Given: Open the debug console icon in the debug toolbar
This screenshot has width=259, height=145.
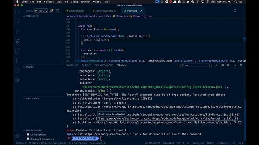Looking at the screenshot, I should pyautogui.click(x=57, y=11).
